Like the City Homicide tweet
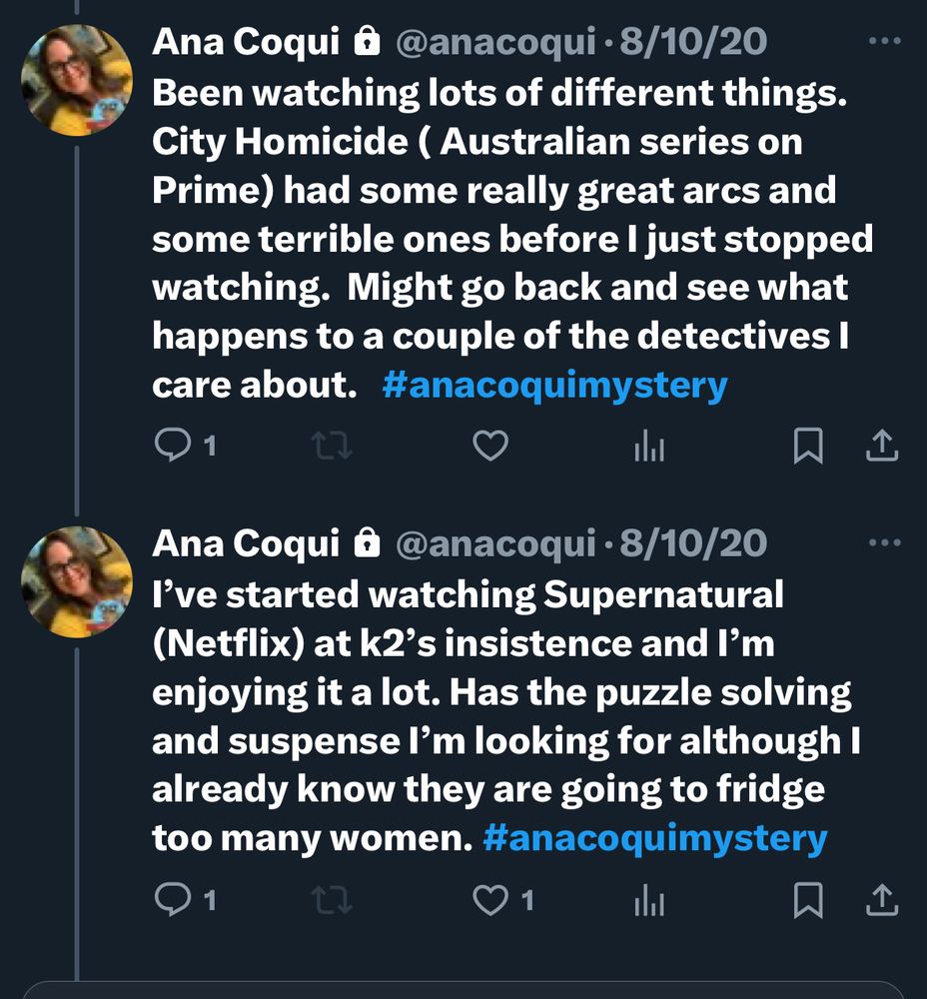Viewport: 927px width, 999px height. pos(489,447)
